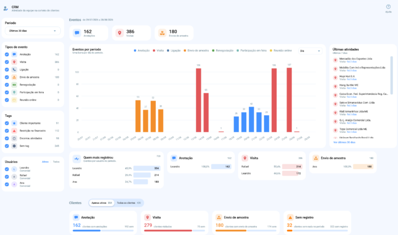Open the Ajuda help icon
This screenshot has height=235, width=398.
coord(388,7)
